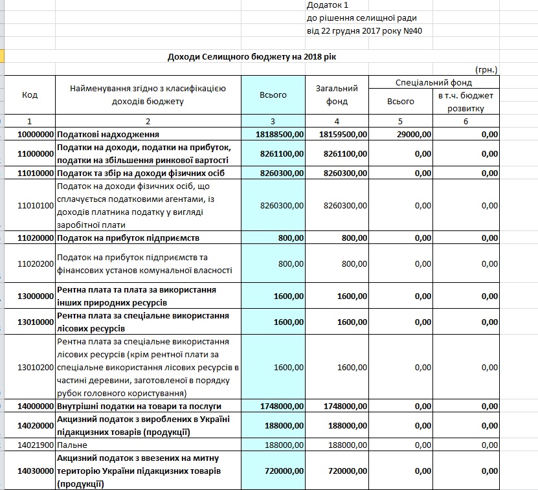
Task: Select the 'Найменування згідно з класифікацією' header cell
Action: [148, 95]
